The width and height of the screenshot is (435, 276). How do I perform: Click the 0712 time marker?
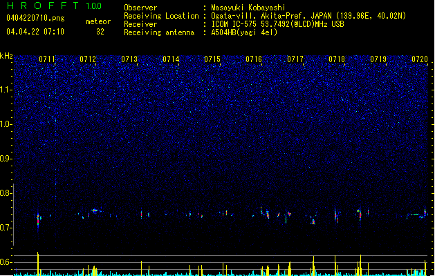click(x=88, y=59)
